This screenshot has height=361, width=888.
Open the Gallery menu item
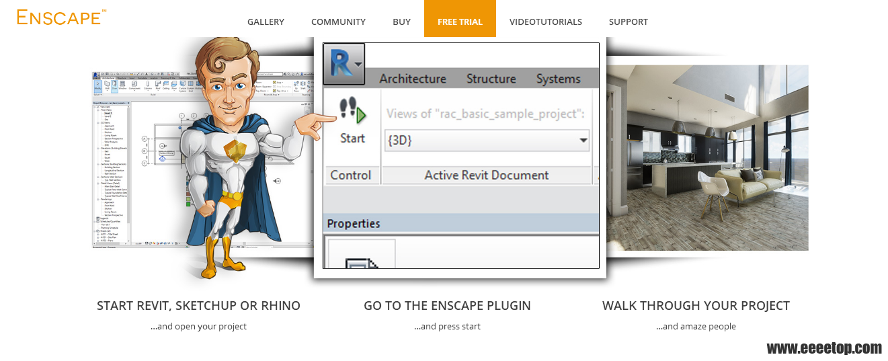point(266,22)
